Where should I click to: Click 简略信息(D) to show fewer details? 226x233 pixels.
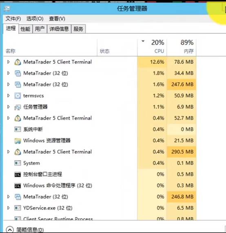click(x=30, y=230)
